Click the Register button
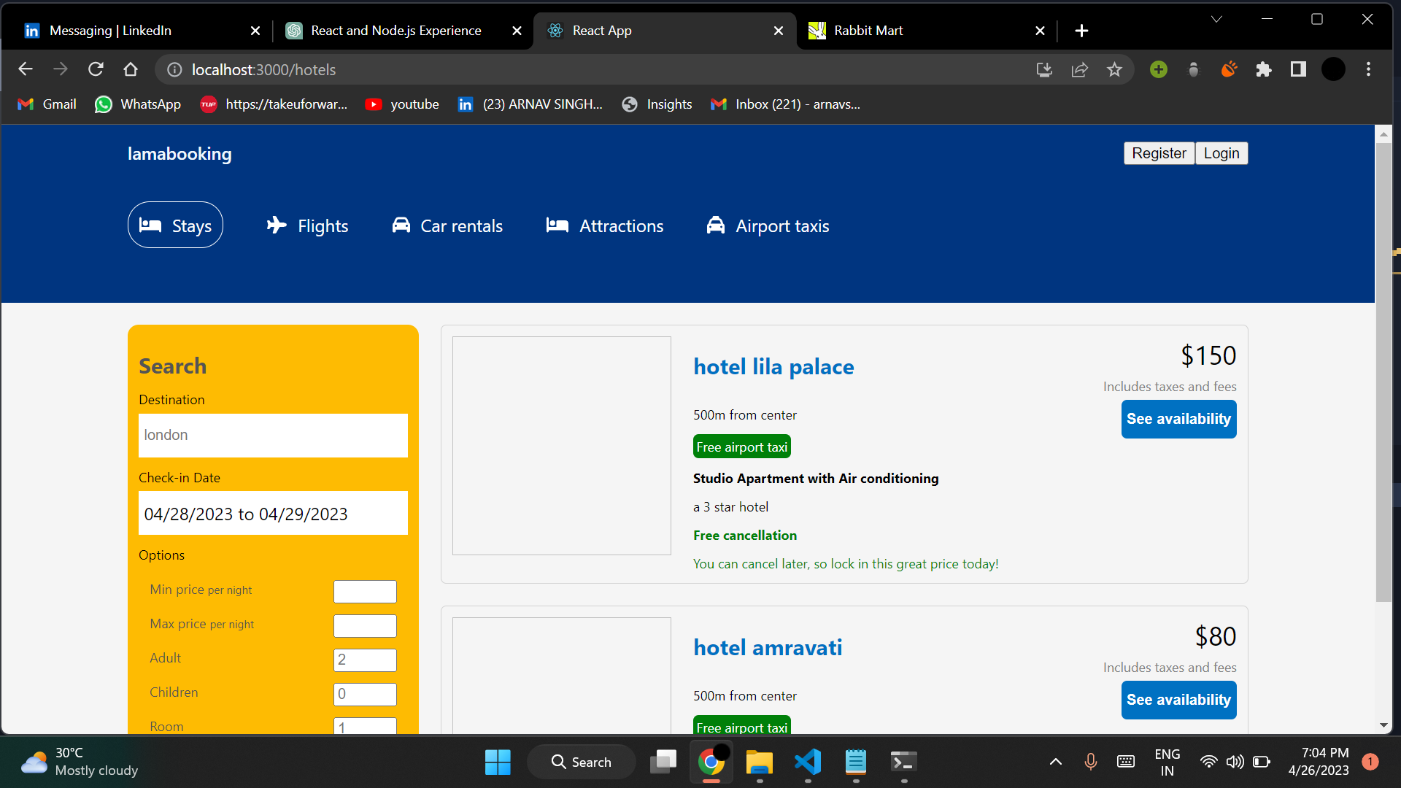 tap(1159, 153)
